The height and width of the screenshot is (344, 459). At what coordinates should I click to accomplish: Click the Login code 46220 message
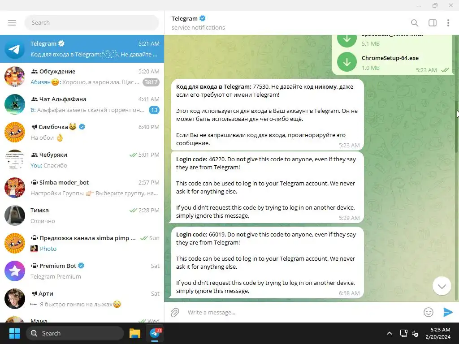click(x=268, y=187)
